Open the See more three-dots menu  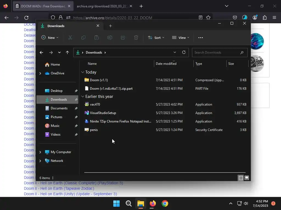pos(201,38)
